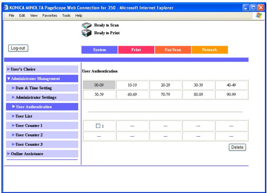Switch to the Print tab
The width and height of the screenshot is (267, 193).
[136, 50]
